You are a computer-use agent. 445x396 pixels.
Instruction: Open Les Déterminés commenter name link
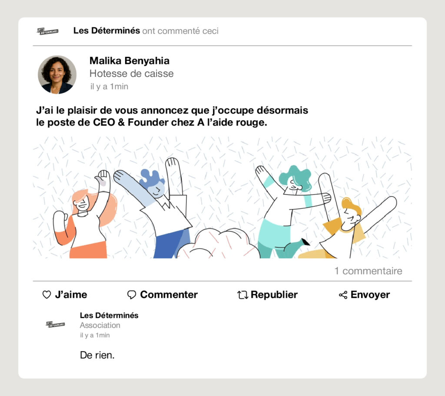click(x=109, y=315)
